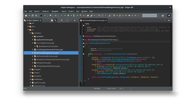The width and height of the screenshot is (193, 101).
Task: Open the Project Explorer view menu arrow
Action: click(x=67, y=20)
